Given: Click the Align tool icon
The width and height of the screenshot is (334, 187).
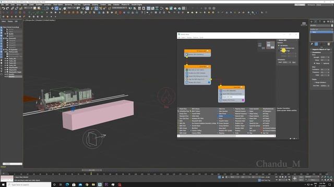Looking at the screenshot, I should pos(135,8).
